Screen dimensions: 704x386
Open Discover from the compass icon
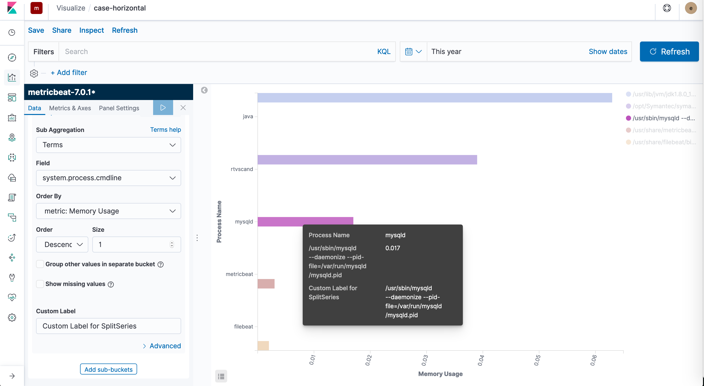point(12,58)
